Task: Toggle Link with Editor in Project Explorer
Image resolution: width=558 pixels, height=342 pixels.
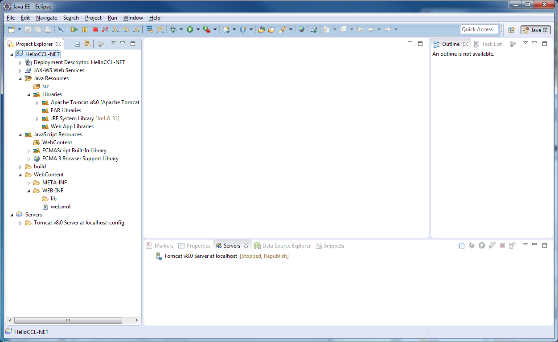Action: [87, 44]
